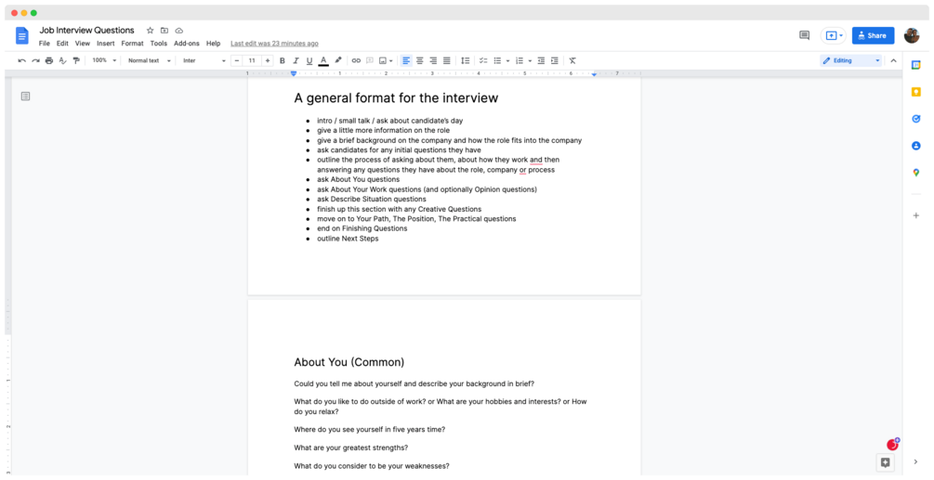The height and width of the screenshot is (480, 934).
Task: Show the document outline
Action: point(26,97)
